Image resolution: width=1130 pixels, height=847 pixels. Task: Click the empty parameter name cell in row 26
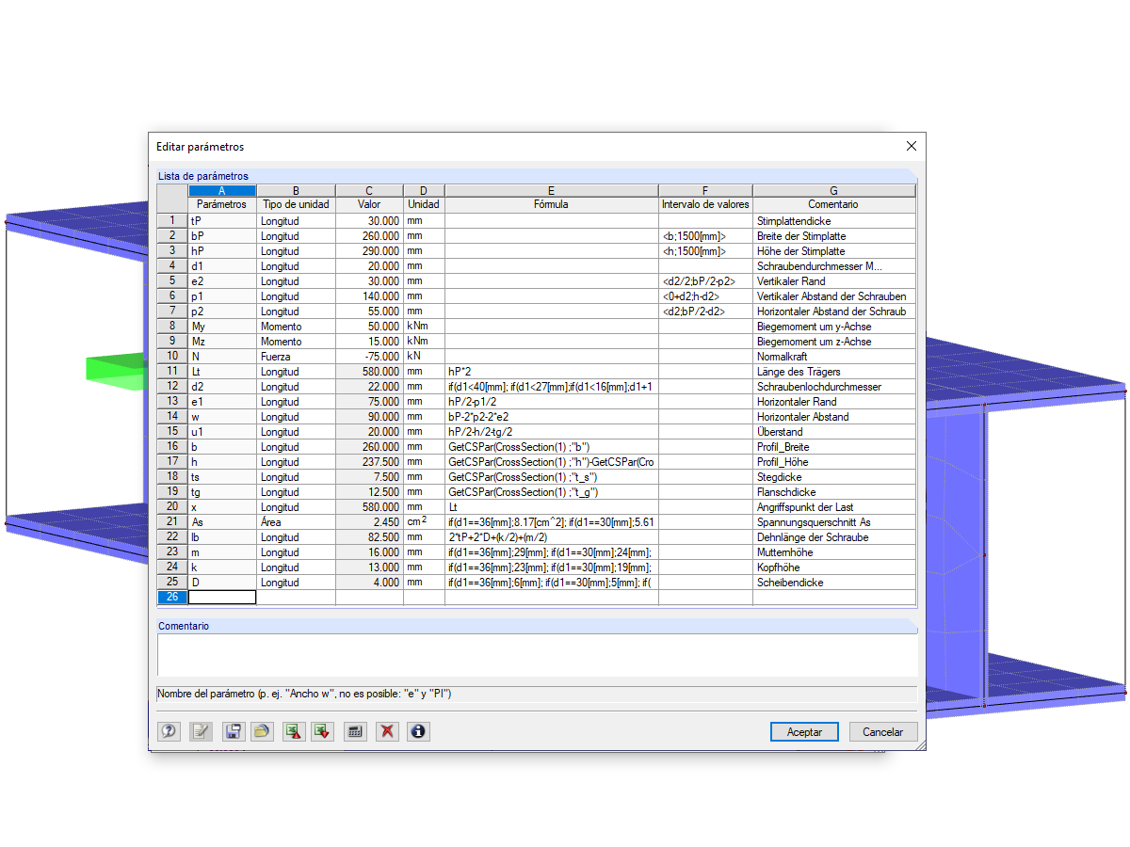222,598
